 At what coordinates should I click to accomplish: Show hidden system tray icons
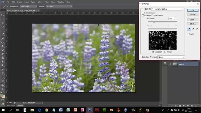tap(168, 110)
